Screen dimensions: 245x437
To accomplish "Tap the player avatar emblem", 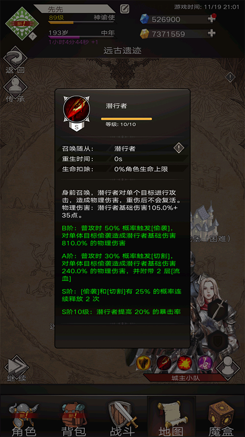I will [22, 24].
